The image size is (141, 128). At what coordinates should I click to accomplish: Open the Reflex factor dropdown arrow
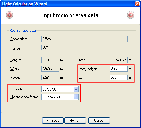point(76,89)
